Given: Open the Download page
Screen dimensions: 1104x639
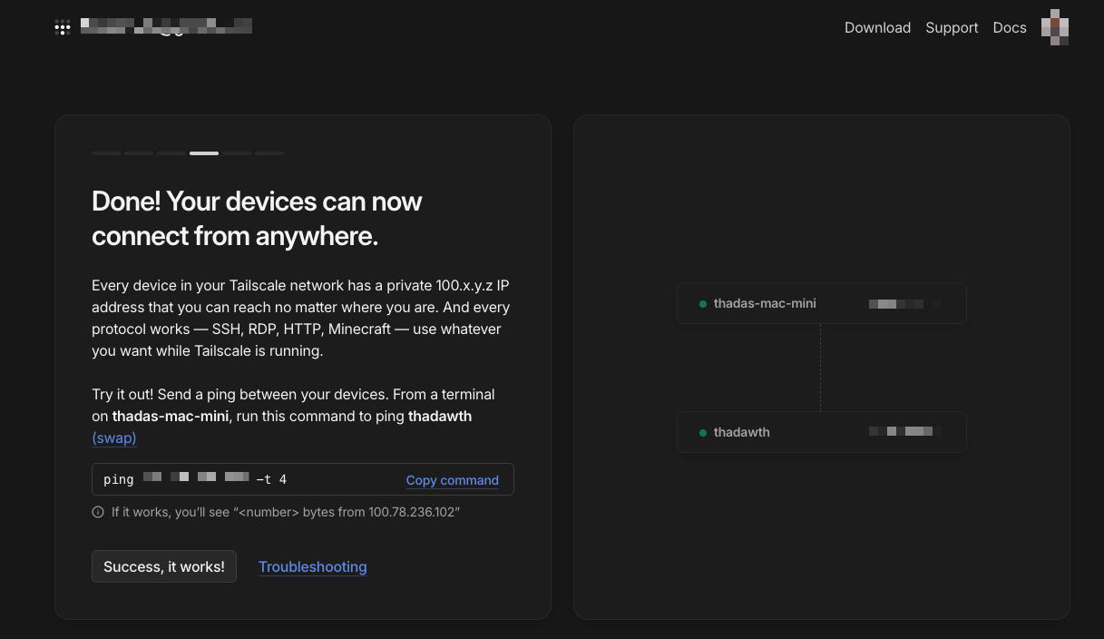Looking at the screenshot, I should (x=877, y=27).
